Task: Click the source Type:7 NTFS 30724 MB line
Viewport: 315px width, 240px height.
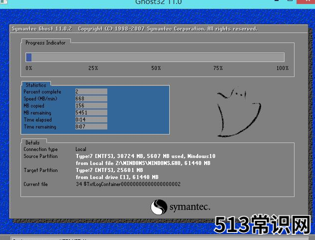Action: click(x=145, y=156)
